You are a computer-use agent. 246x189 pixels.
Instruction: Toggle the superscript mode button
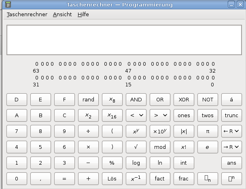(231, 178)
